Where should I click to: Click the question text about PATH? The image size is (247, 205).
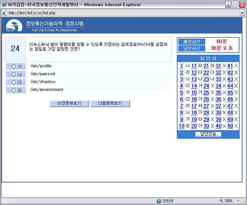[98, 47]
